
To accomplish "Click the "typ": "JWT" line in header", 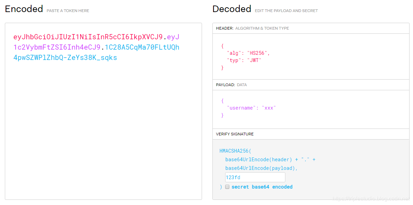I will [x=245, y=60].
